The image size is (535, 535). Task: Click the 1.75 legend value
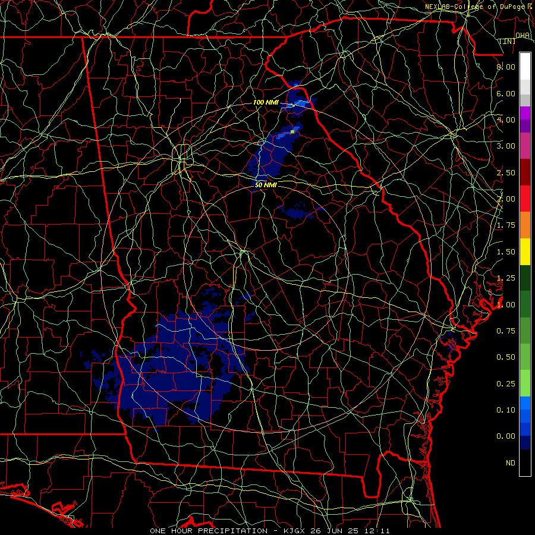(506, 225)
